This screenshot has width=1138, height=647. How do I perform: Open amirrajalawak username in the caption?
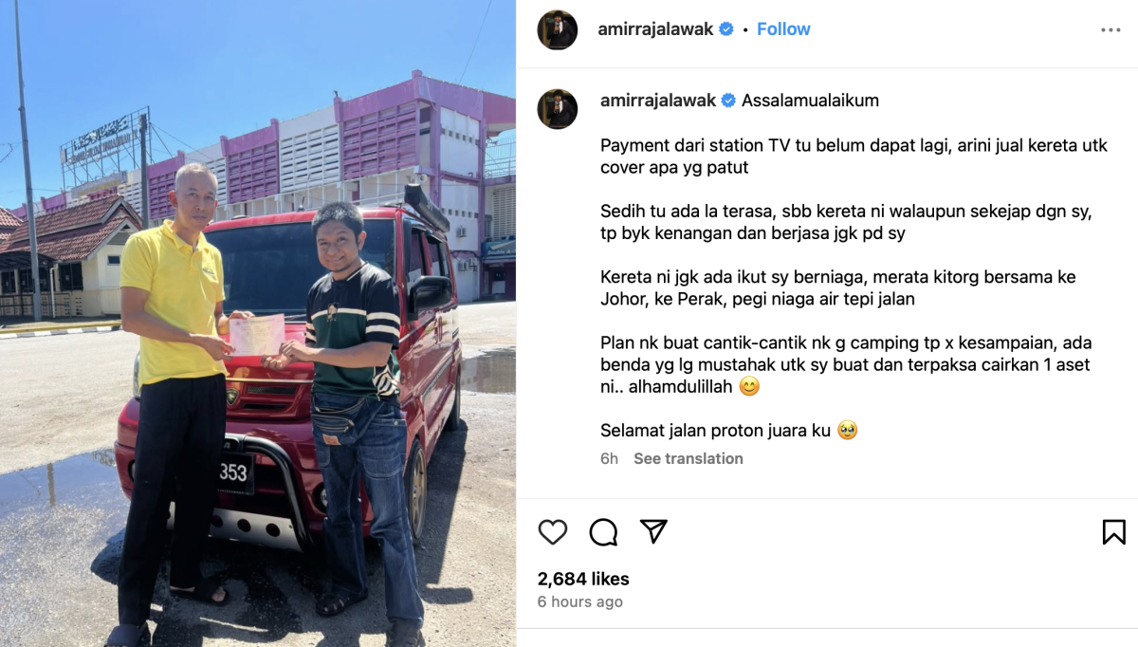pos(658,101)
